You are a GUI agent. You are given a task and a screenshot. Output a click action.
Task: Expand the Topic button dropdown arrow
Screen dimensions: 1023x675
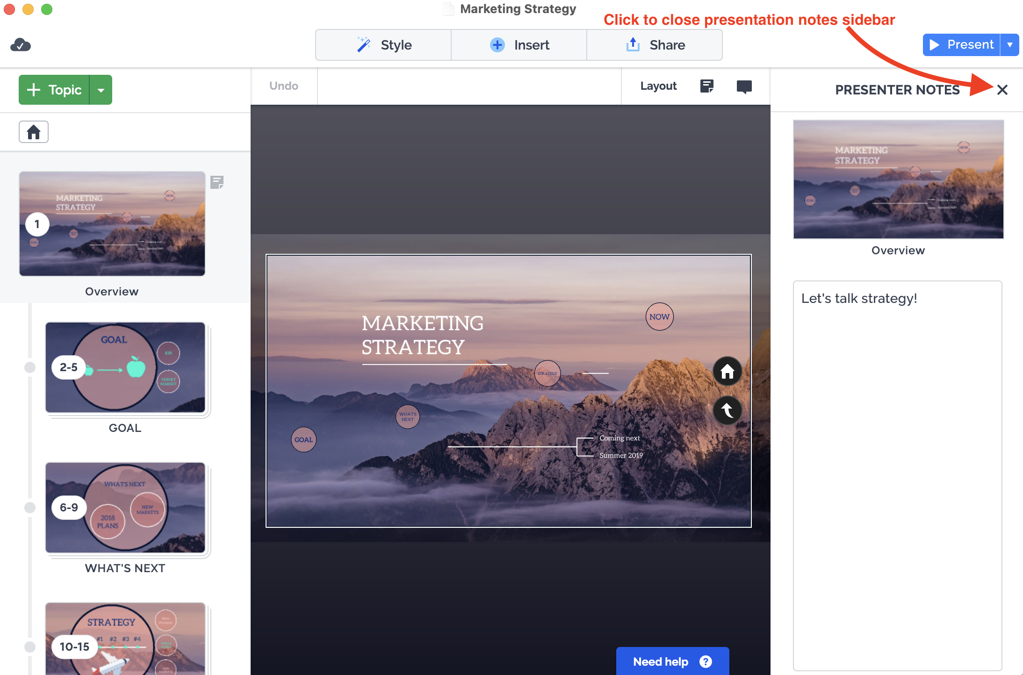click(x=101, y=90)
